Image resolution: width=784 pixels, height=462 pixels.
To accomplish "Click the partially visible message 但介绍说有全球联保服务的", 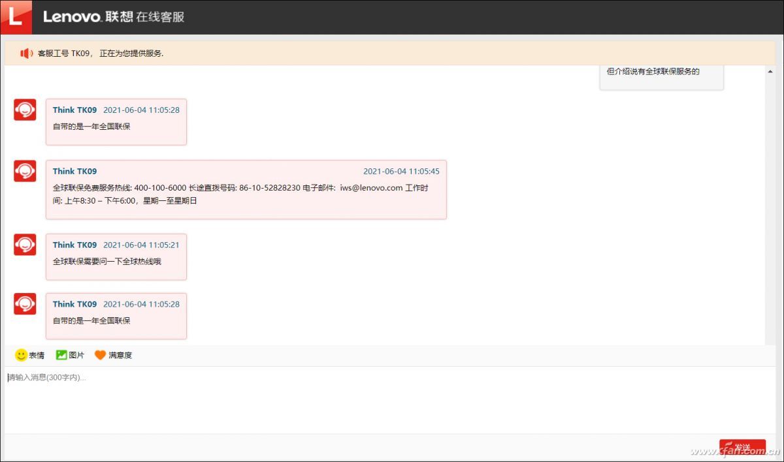I will (x=661, y=72).
